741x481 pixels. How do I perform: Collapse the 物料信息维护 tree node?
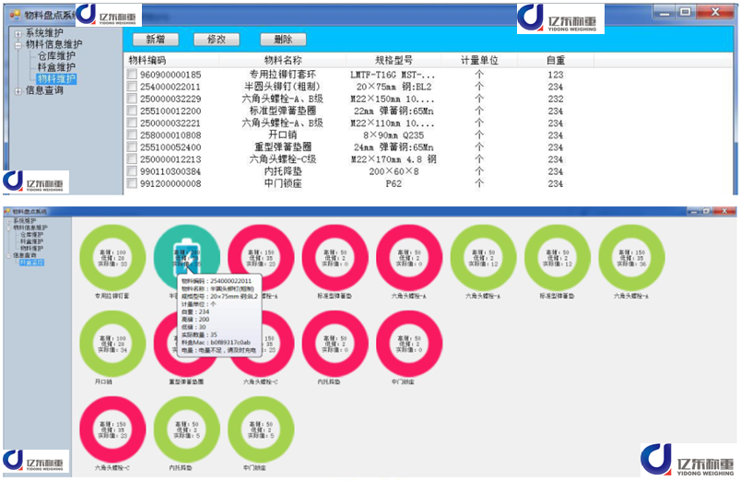(18, 44)
